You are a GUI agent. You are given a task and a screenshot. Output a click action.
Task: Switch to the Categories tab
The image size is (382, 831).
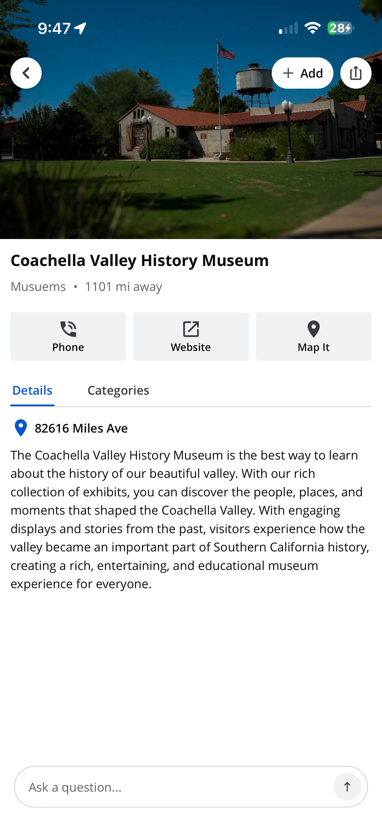coord(118,390)
